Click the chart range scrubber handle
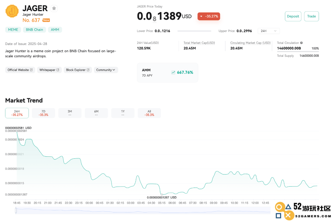The width and height of the screenshot is (334, 222). coord(16,211)
